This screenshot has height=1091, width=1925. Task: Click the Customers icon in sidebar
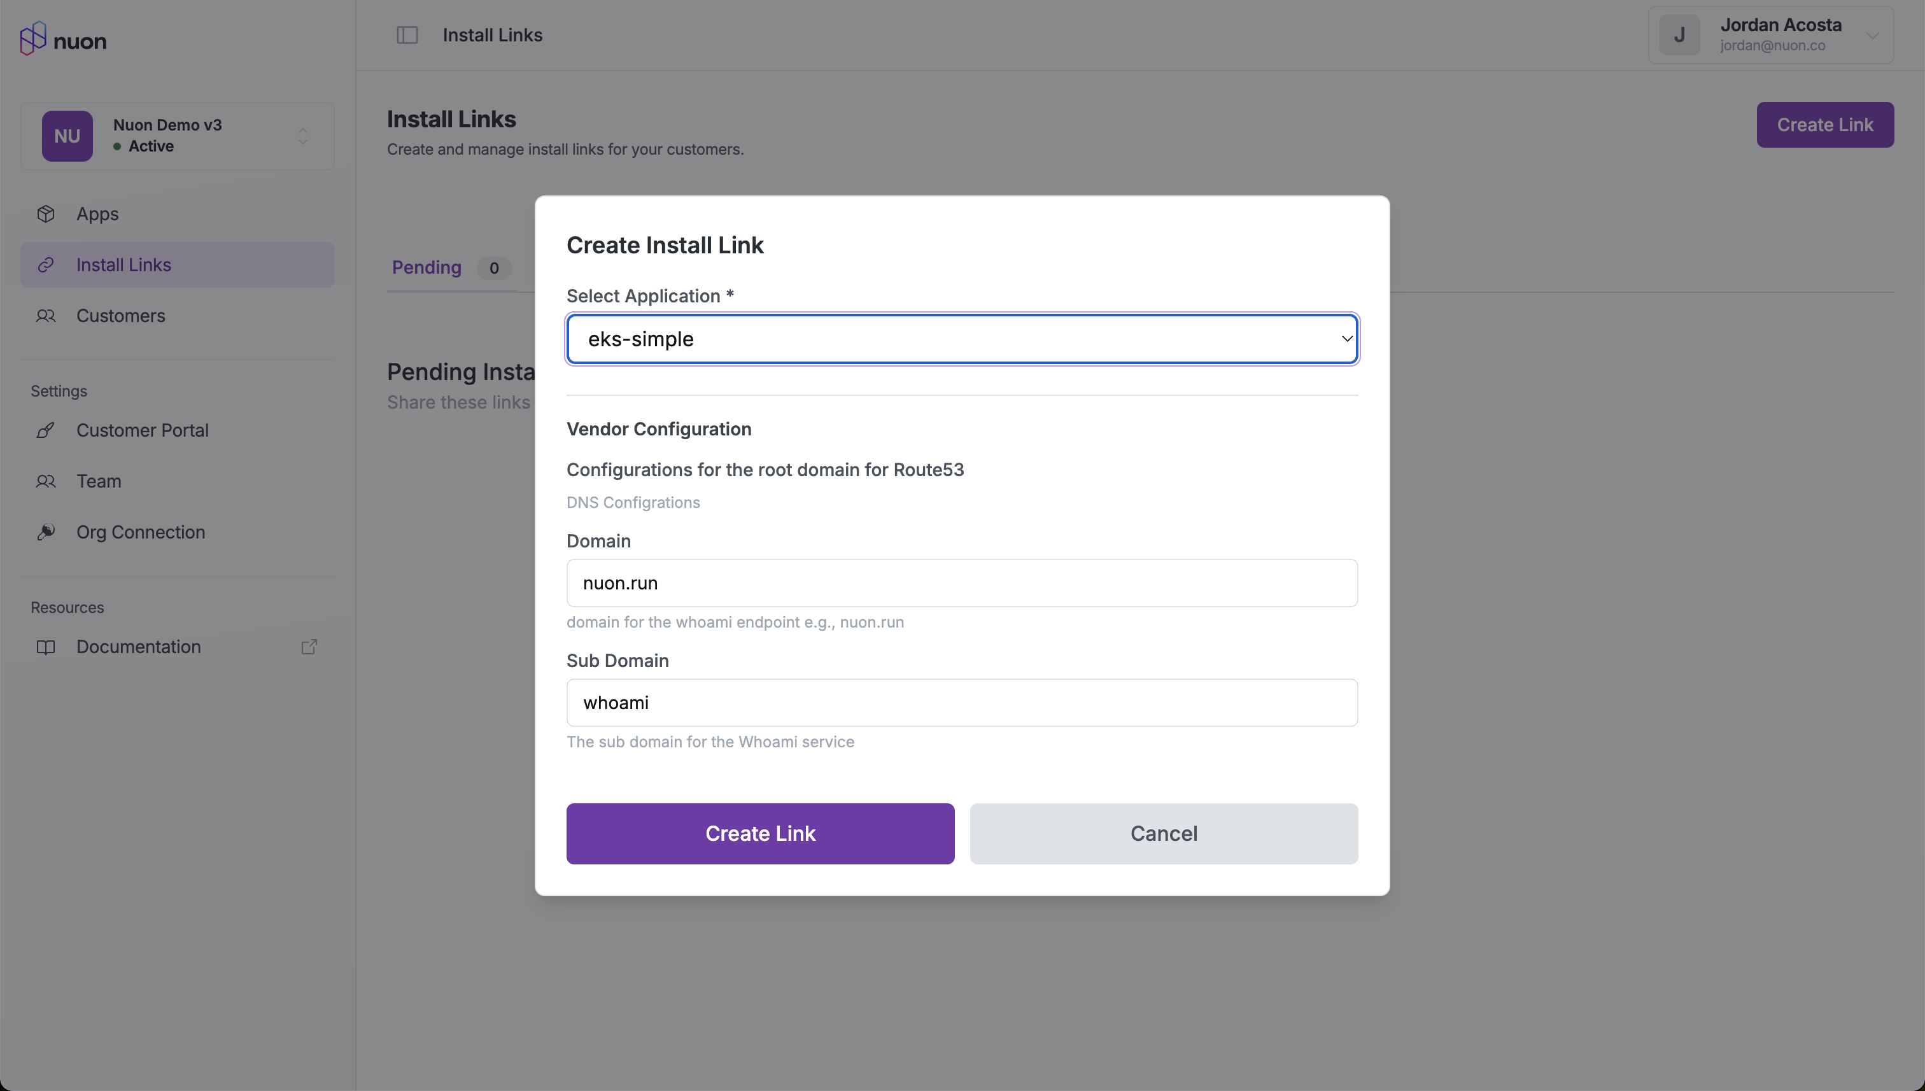point(46,316)
